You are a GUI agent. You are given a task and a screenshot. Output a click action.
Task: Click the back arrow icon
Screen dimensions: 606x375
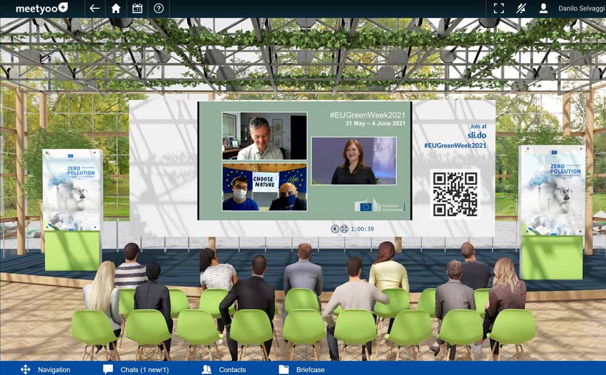94,9
